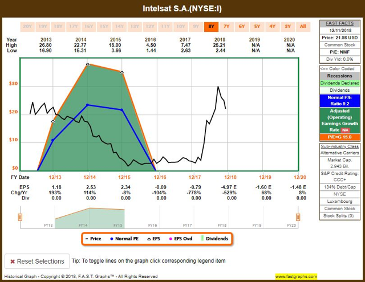
Task: Toggle the EPS Ovd legend item
Action: pyautogui.click(x=181, y=239)
